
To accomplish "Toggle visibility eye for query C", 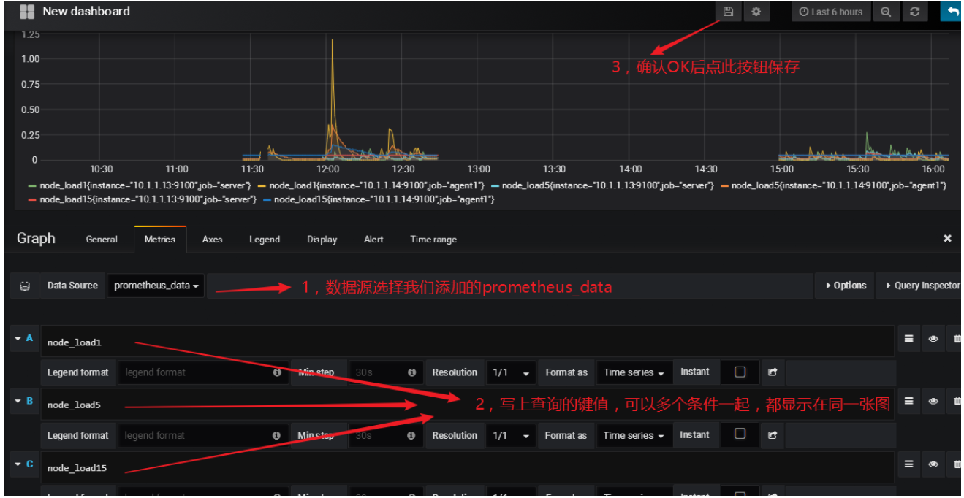I will (x=933, y=464).
